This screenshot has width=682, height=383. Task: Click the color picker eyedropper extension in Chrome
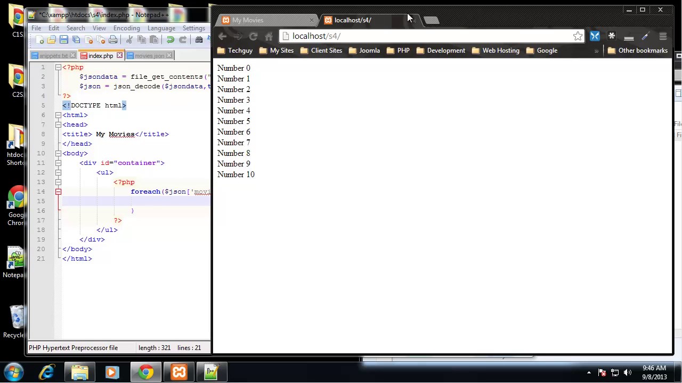pos(646,36)
